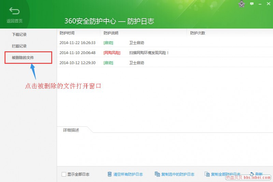Click the back arrow to return home
Image resolution: width=273 pixels, height=182 pixels.
14,11
